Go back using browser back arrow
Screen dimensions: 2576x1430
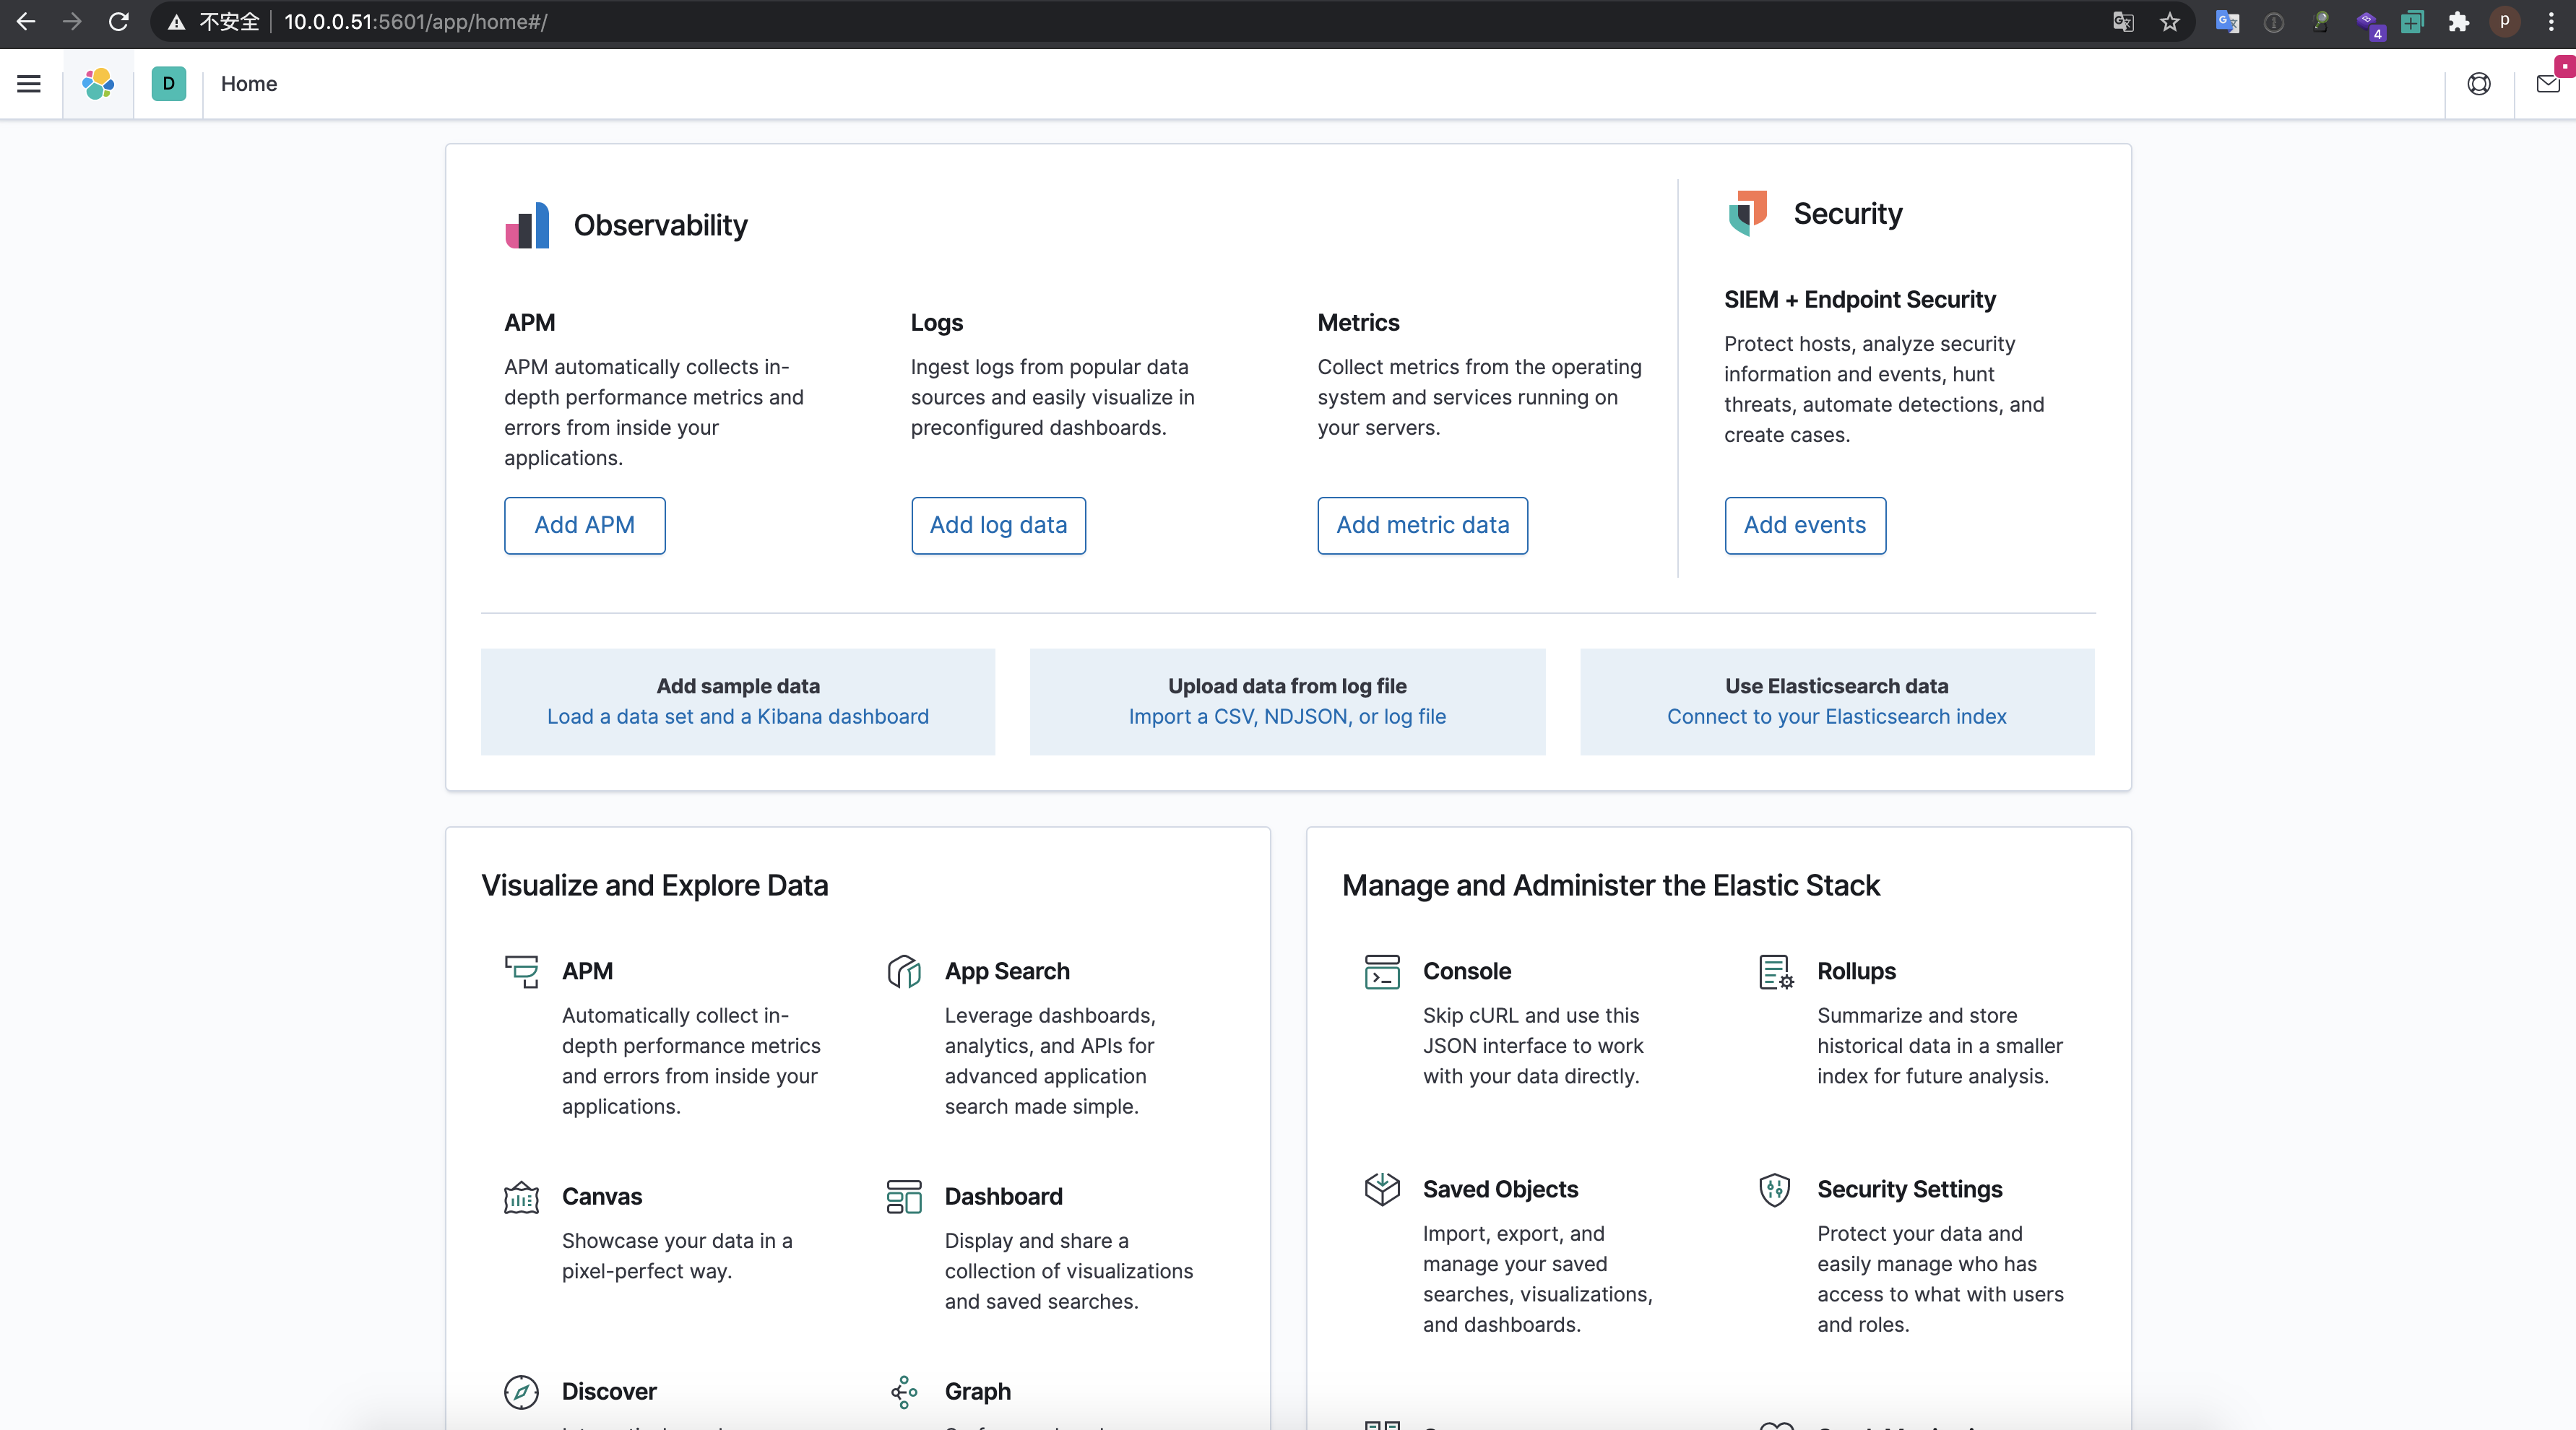(26, 22)
